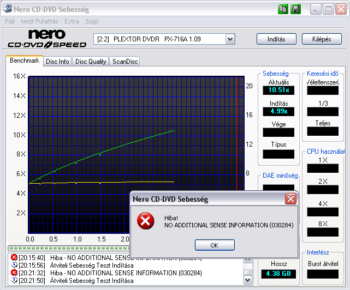Click the green save floppy disk icon
The width and height of the screenshot is (350, 290).
[x=295, y=9]
